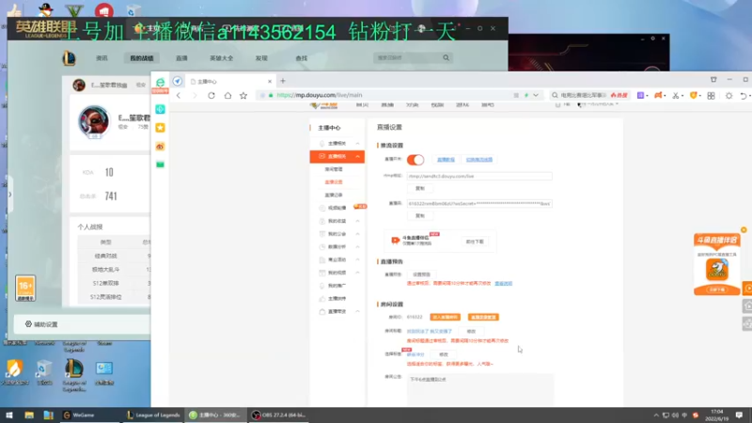Screen dimensions: 752x423
Task: Switch to 英雄大全 tab in the LoL client
Action: click(222, 58)
